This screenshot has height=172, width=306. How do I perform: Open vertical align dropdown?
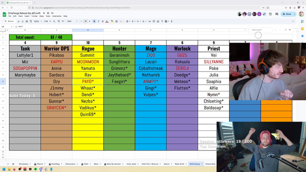point(133,21)
